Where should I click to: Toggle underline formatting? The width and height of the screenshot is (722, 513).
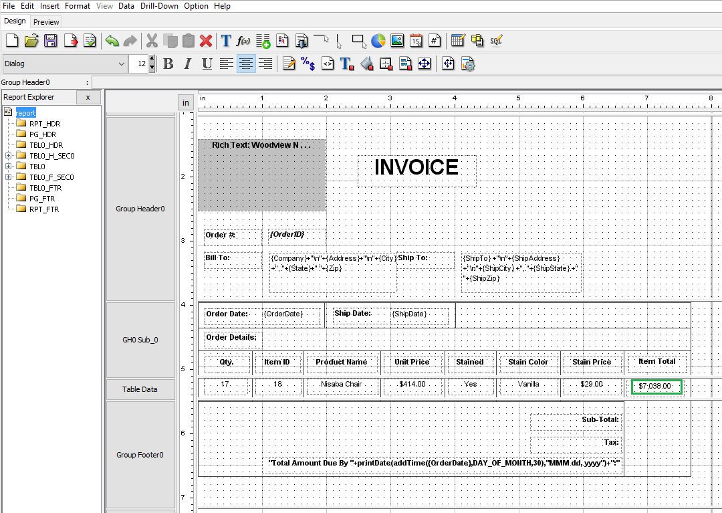(x=207, y=64)
